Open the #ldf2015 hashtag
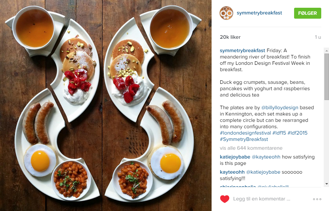 click(297, 133)
